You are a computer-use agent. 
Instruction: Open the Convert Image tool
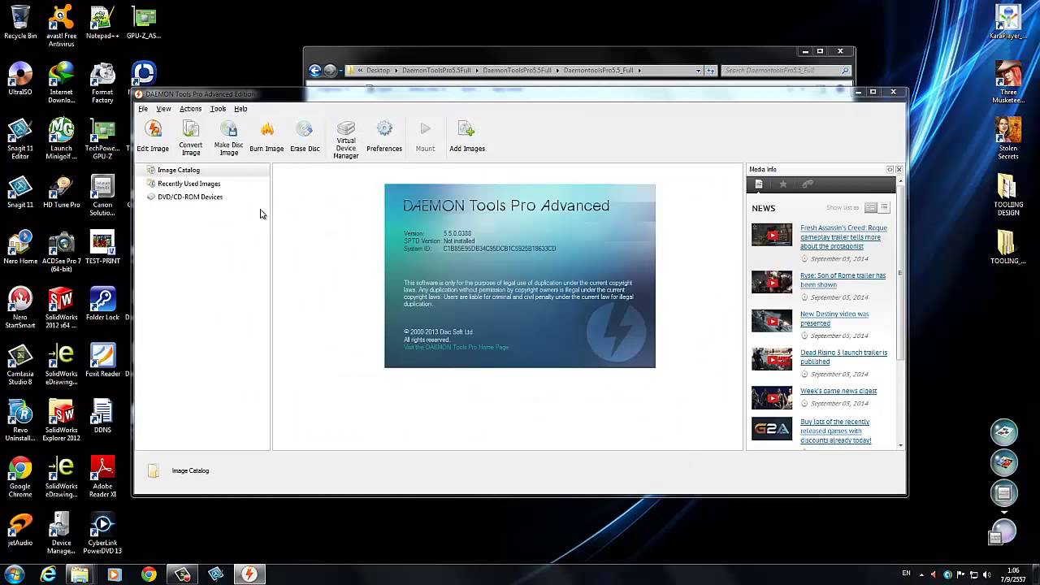[191, 137]
